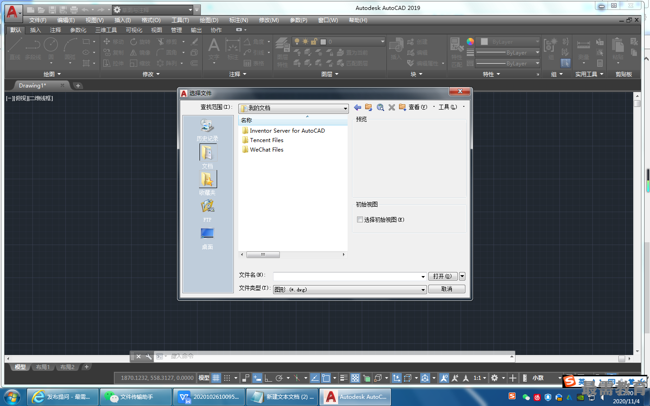
Task: Select the Circle tool in Draw panel
Action: tap(51, 49)
